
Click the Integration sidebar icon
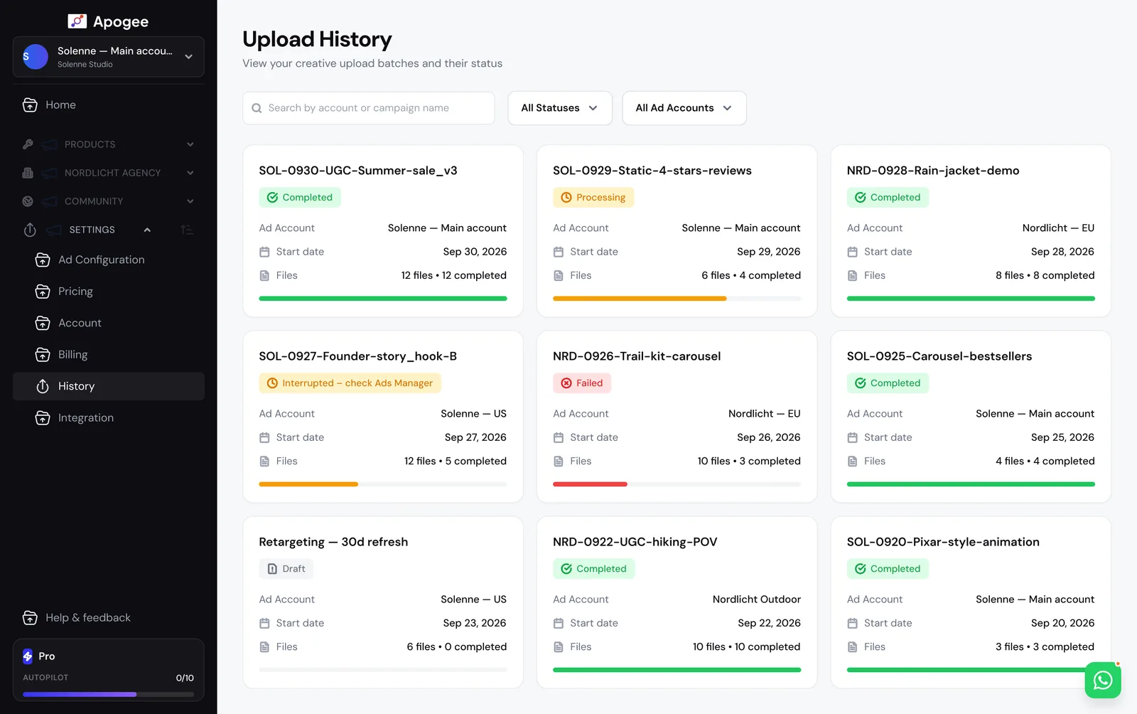(x=43, y=418)
